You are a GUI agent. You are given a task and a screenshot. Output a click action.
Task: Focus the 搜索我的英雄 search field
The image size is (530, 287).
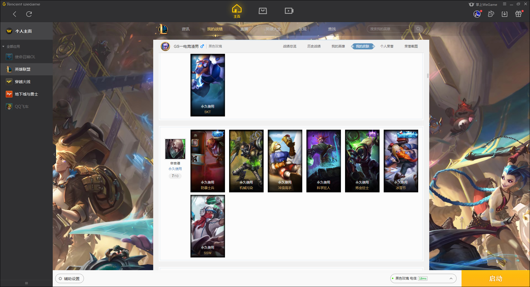click(390, 29)
